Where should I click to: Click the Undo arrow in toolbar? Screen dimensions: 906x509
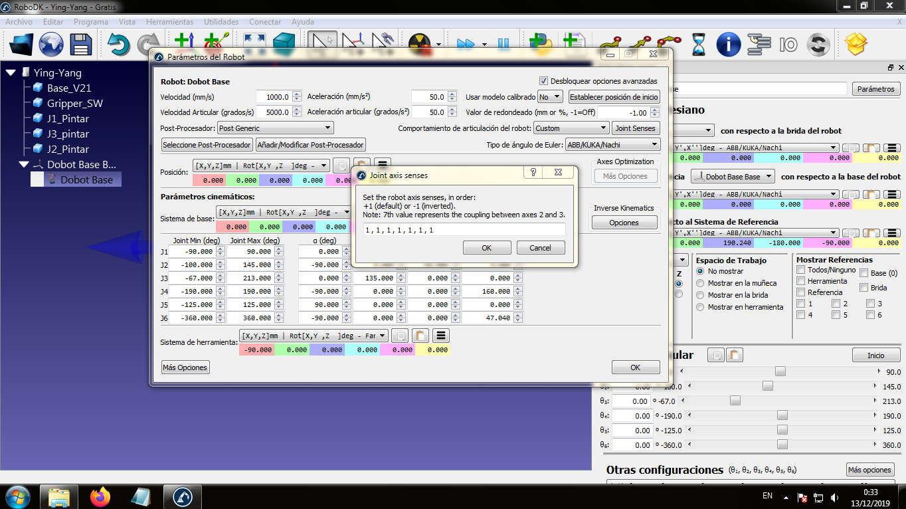119,45
